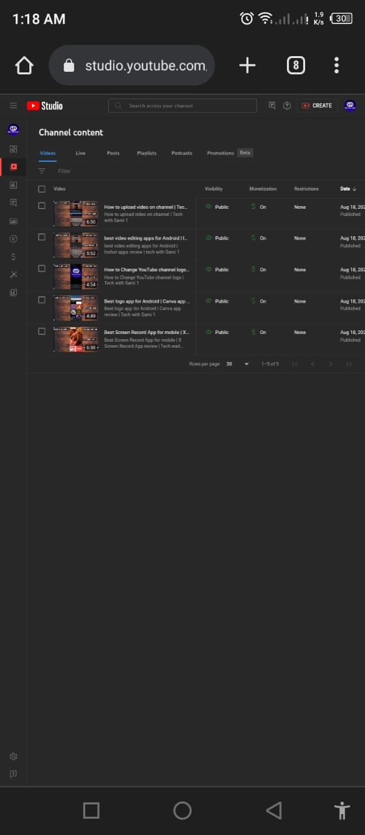Viewport: 365px width, 835px height.
Task: Open a new browser tab (plus)
Action: (247, 65)
